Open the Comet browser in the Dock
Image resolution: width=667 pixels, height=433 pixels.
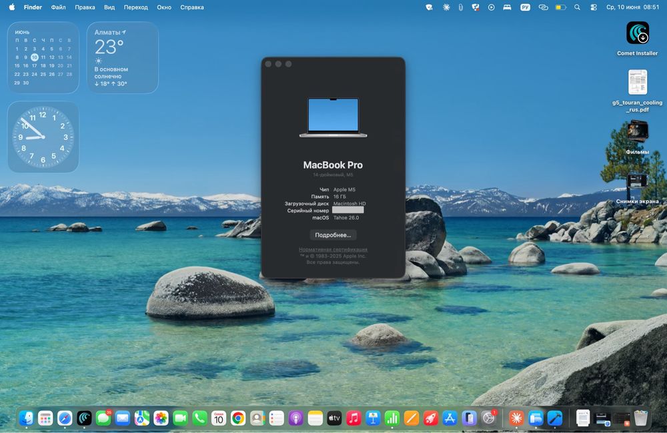click(x=84, y=418)
